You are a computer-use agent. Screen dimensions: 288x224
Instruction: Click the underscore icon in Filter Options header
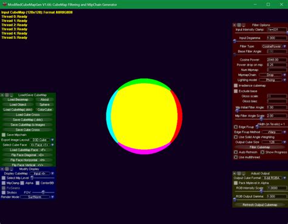(244, 25)
